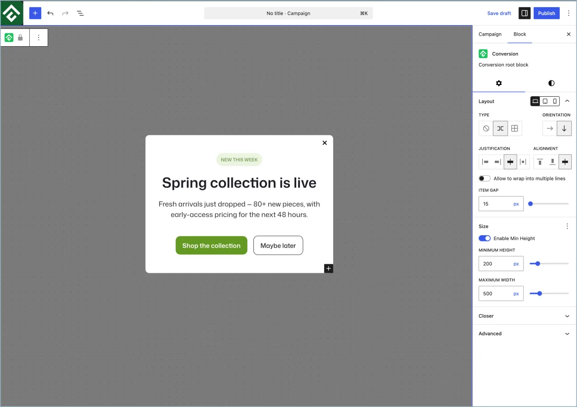
Task: Add a block using popup's black plus button
Action: pos(328,268)
